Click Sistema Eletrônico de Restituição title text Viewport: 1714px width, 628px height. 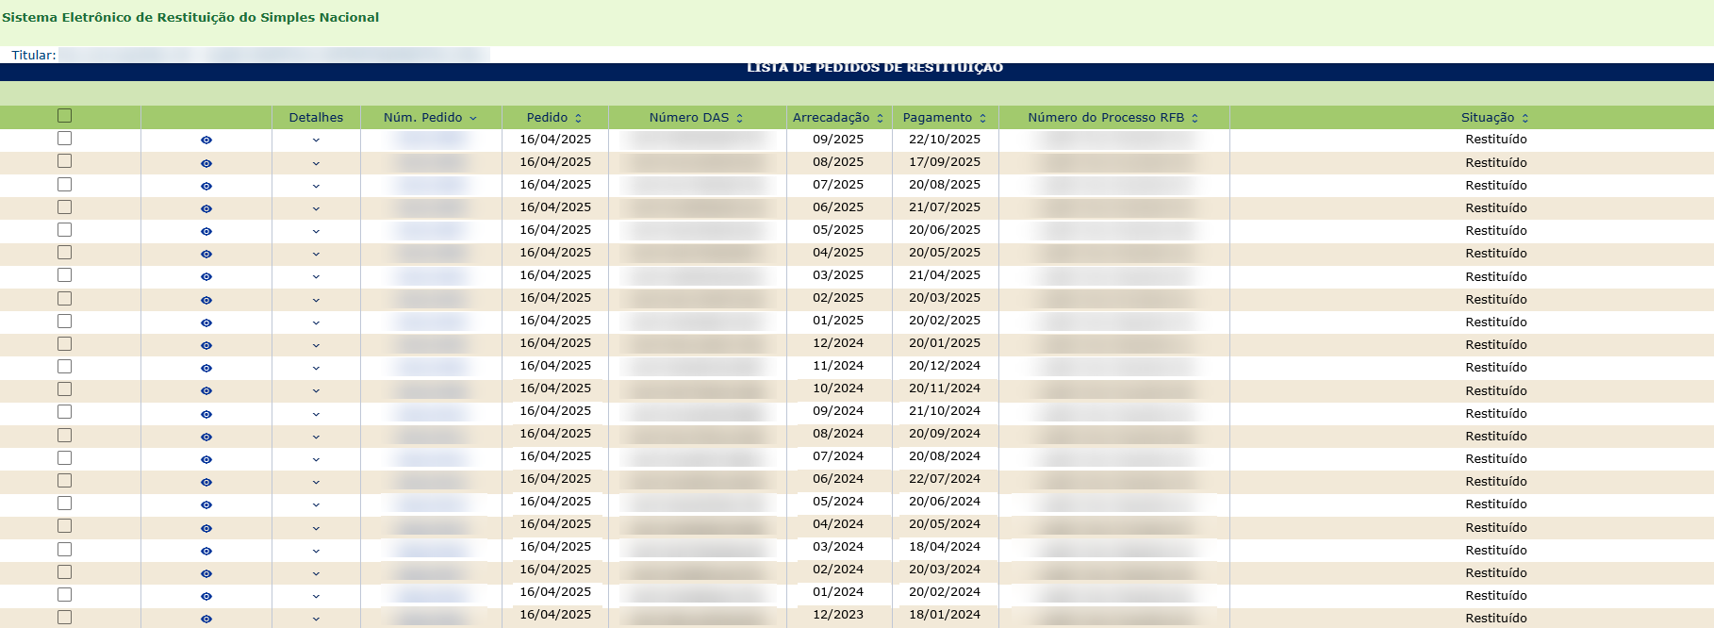click(190, 17)
